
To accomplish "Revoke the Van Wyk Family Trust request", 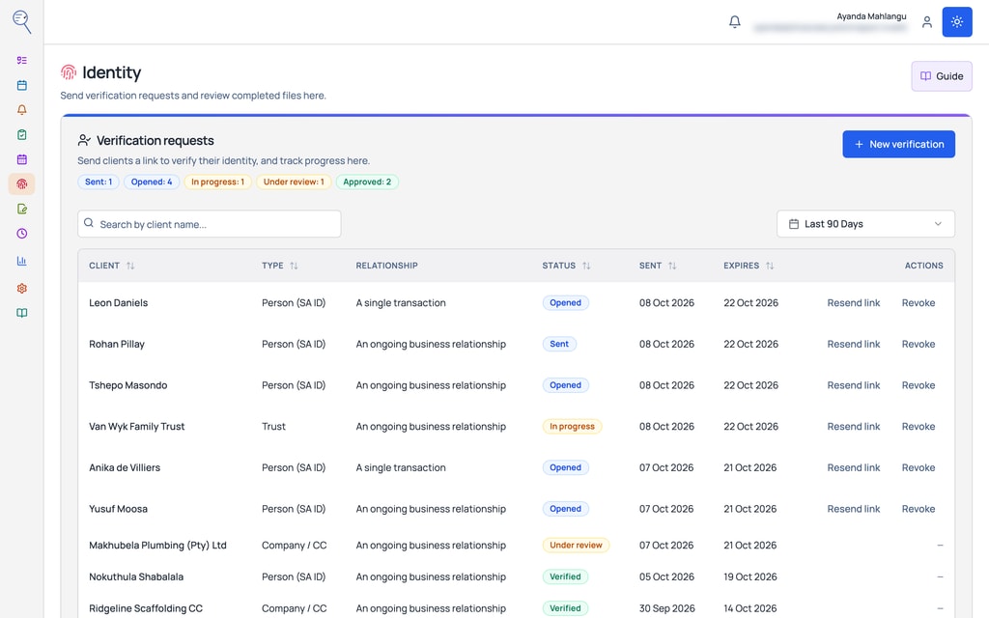I will click(918, 426).
